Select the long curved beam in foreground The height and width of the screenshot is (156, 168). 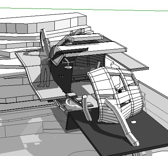(x=122, y=122)
